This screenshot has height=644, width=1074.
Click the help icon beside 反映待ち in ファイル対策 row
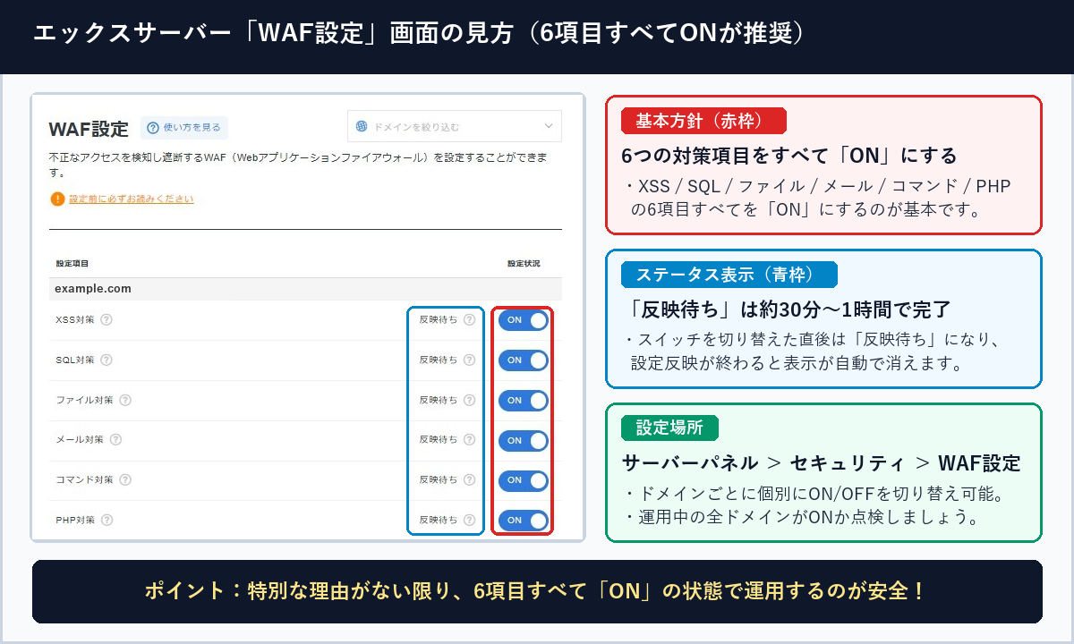click(469, 401)
